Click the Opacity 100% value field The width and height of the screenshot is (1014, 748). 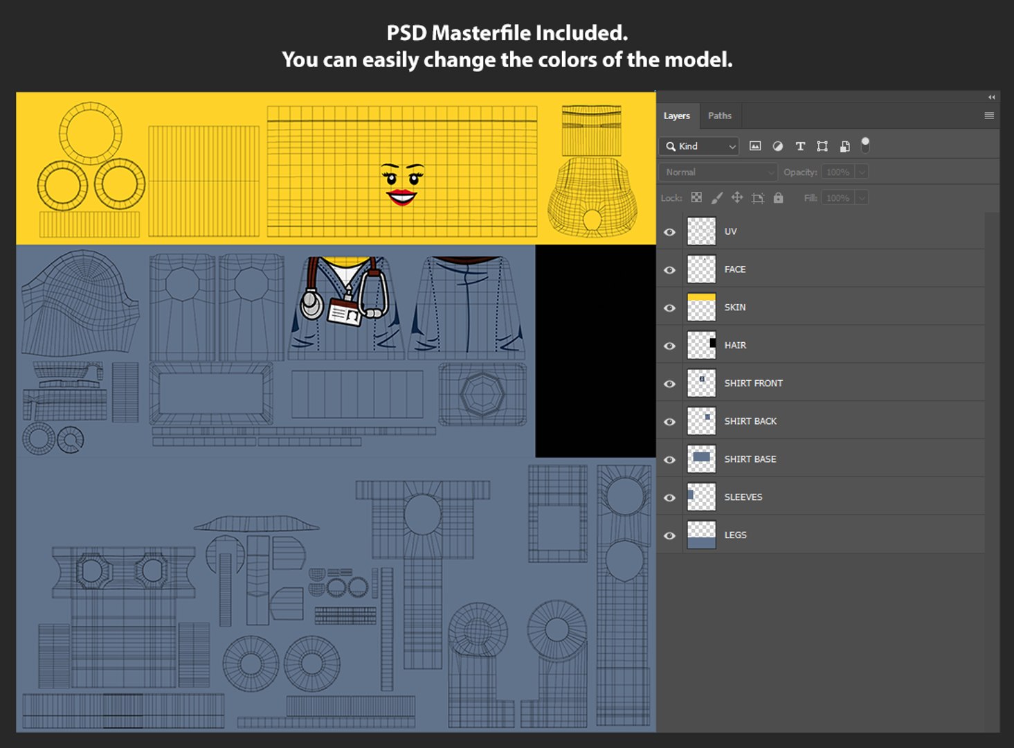point(838,172)
